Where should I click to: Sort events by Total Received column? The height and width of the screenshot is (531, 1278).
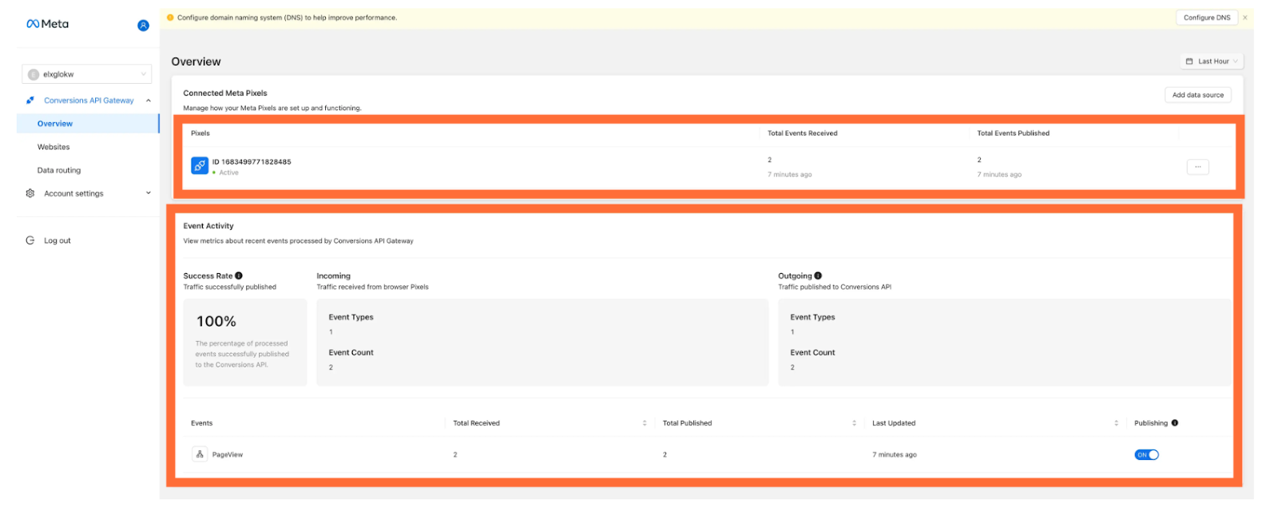[645, 423]
